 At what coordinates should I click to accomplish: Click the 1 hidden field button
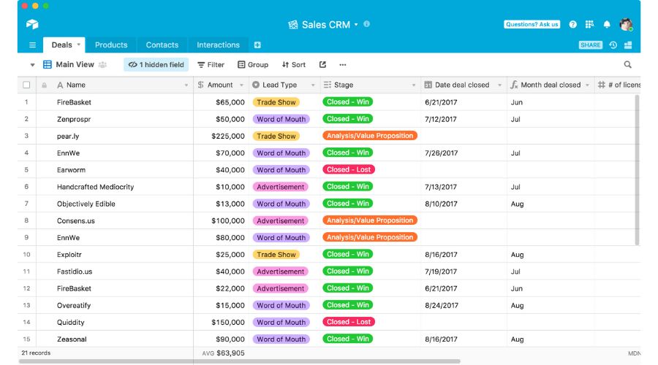tap(156, 64)
